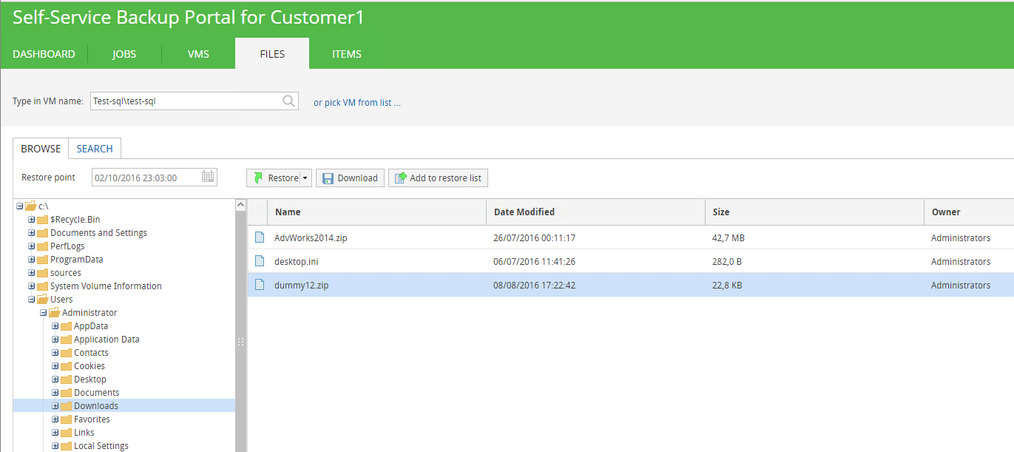This screenshot has width=1014, height=452.
Task: Click the Cookies folder icon
Action: (x=66, y=366)
